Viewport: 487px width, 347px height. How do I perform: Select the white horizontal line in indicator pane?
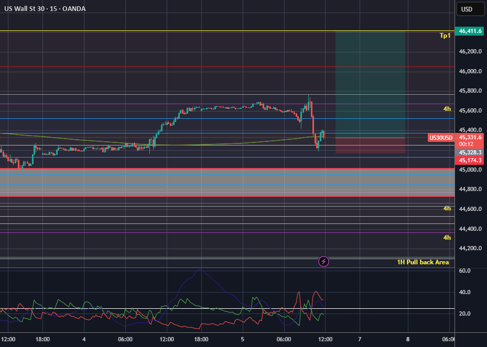click(227, 309)
